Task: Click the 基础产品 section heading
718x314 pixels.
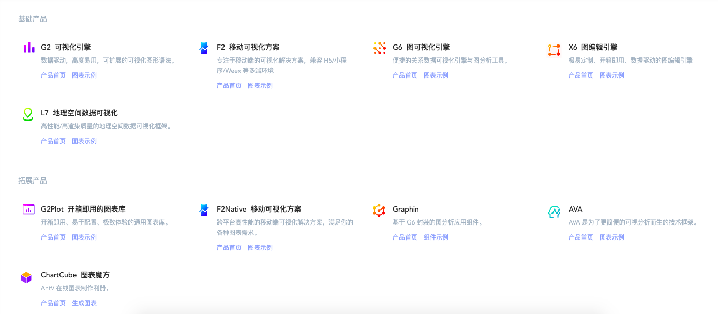Action: click(x=33, y=19)
